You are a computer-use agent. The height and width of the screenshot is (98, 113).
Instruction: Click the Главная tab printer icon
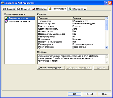pyautogui.click(x=5, y=9)
